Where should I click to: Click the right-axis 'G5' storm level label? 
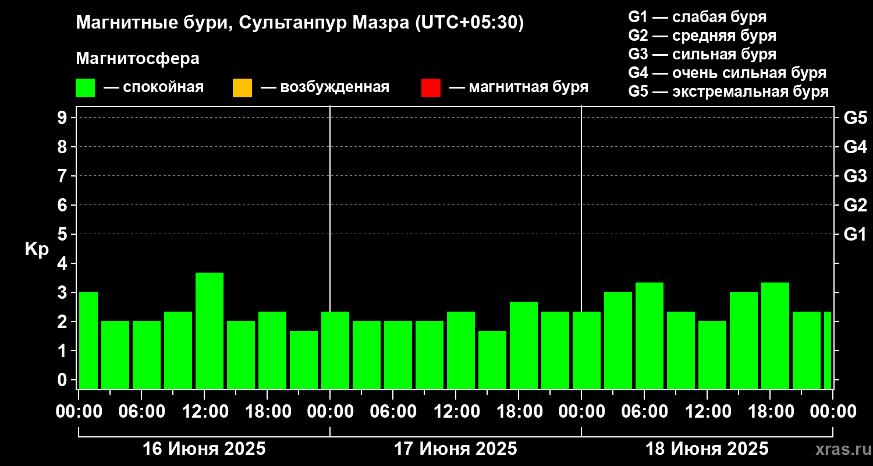click(x=855, y=118)
